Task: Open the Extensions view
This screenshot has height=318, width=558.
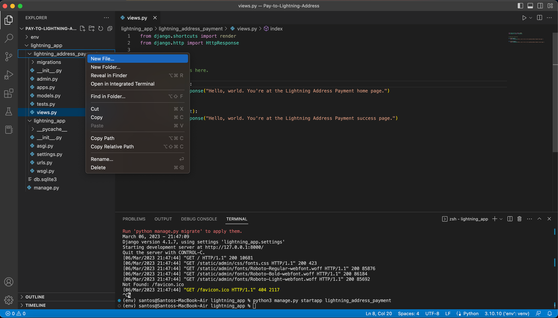Action: coord(9,93)
